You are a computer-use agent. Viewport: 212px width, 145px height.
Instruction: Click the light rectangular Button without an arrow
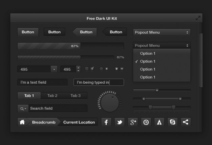[28, 32]
